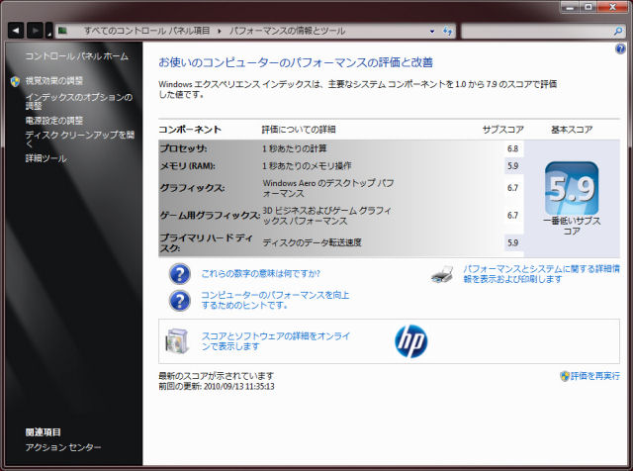Click the shield icon beside 視覚効果の調整
Viewport: 633px width, 471px height.
pos(15,81)
